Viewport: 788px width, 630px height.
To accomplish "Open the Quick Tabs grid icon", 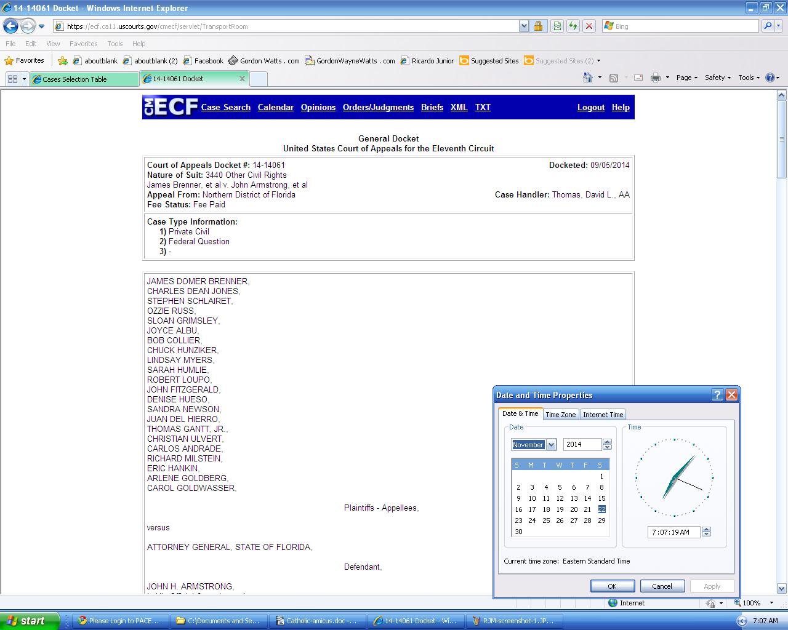I will pos(12,79).
